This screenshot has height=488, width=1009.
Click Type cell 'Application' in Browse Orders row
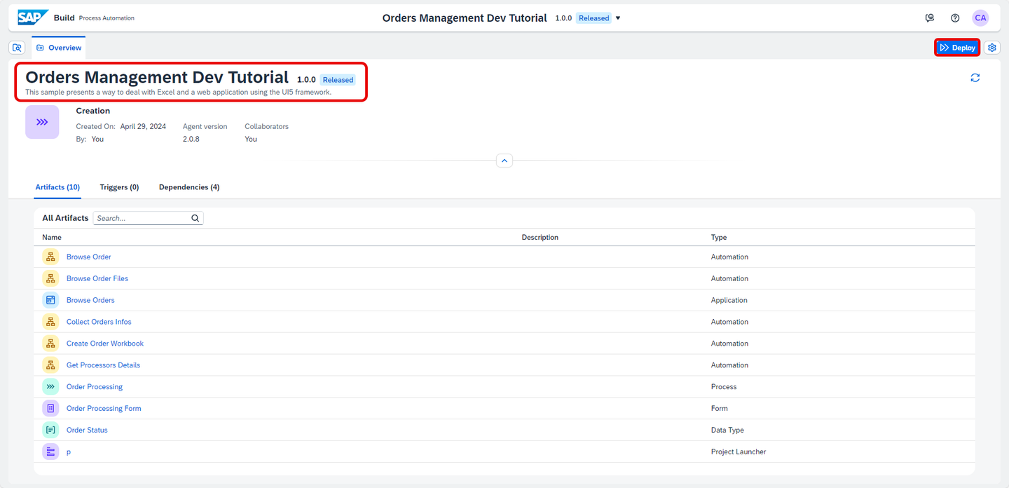pyautogui.click(x=729, y=301)
